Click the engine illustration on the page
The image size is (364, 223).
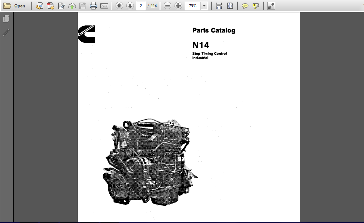[x=150, y=162]
